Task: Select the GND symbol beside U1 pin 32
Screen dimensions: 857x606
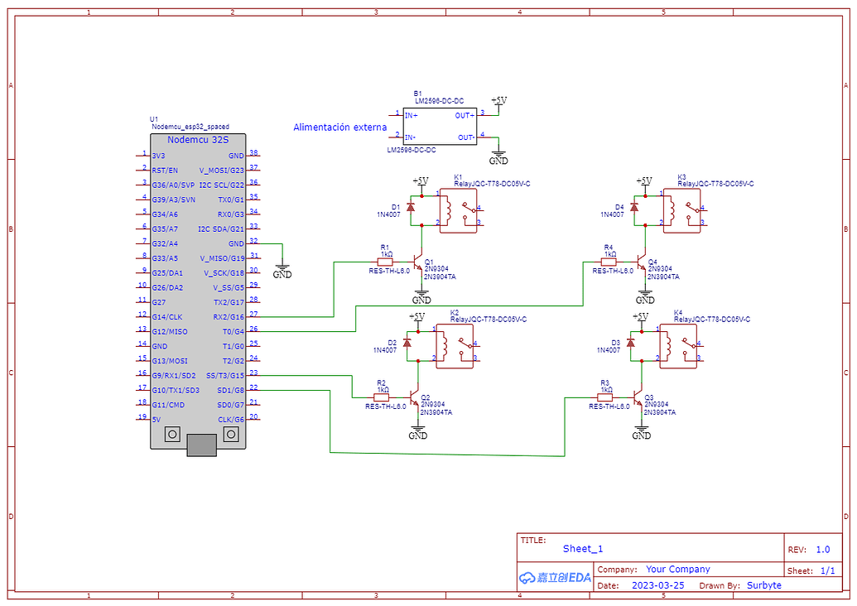Action: [282, 265]
